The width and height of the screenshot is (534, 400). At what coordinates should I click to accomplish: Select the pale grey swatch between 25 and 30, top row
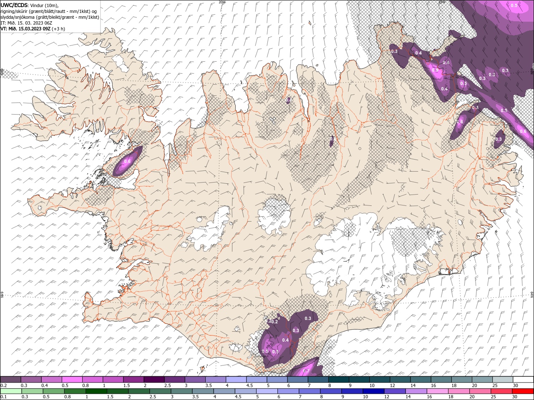coord(503,380)
